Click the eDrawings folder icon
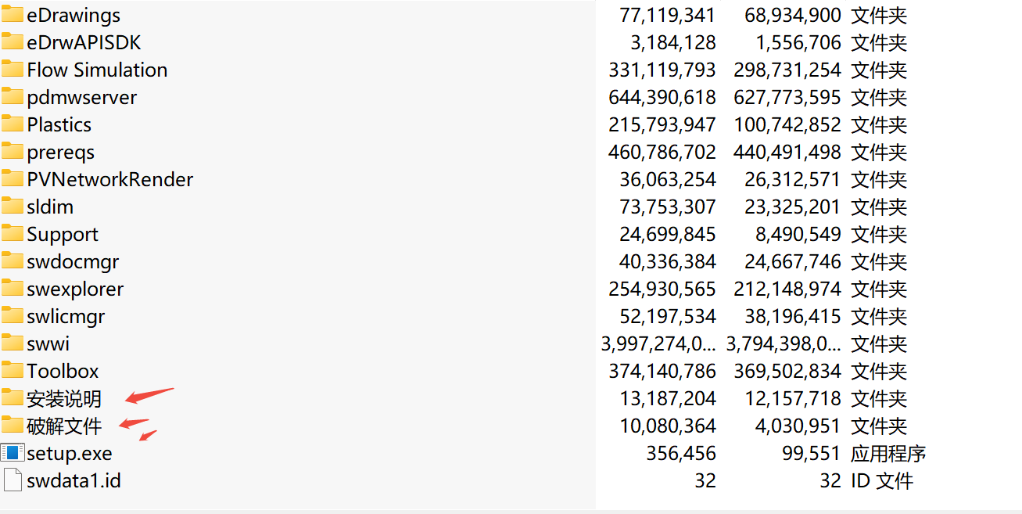 pos(13,15)
